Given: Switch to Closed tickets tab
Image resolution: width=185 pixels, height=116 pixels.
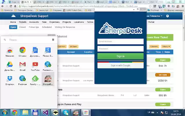Looking at the screenshot, I should coord(23,27).
